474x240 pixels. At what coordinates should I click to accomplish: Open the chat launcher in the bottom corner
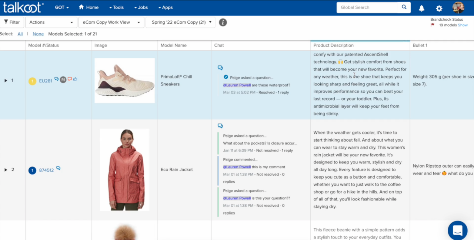[x=457, y=230]
